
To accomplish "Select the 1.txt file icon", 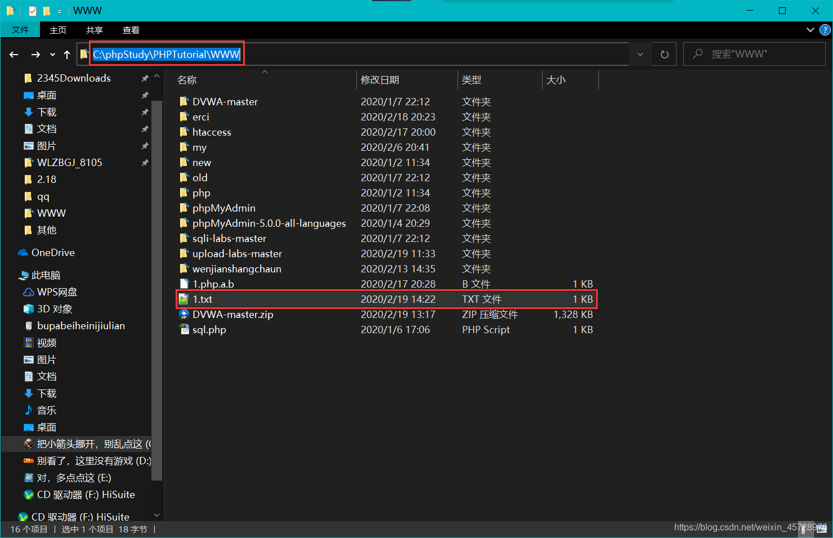I will [x=183, y=299].
